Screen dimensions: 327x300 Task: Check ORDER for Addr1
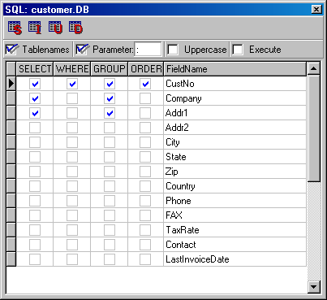pyautogui.click(x=145, y=113)
